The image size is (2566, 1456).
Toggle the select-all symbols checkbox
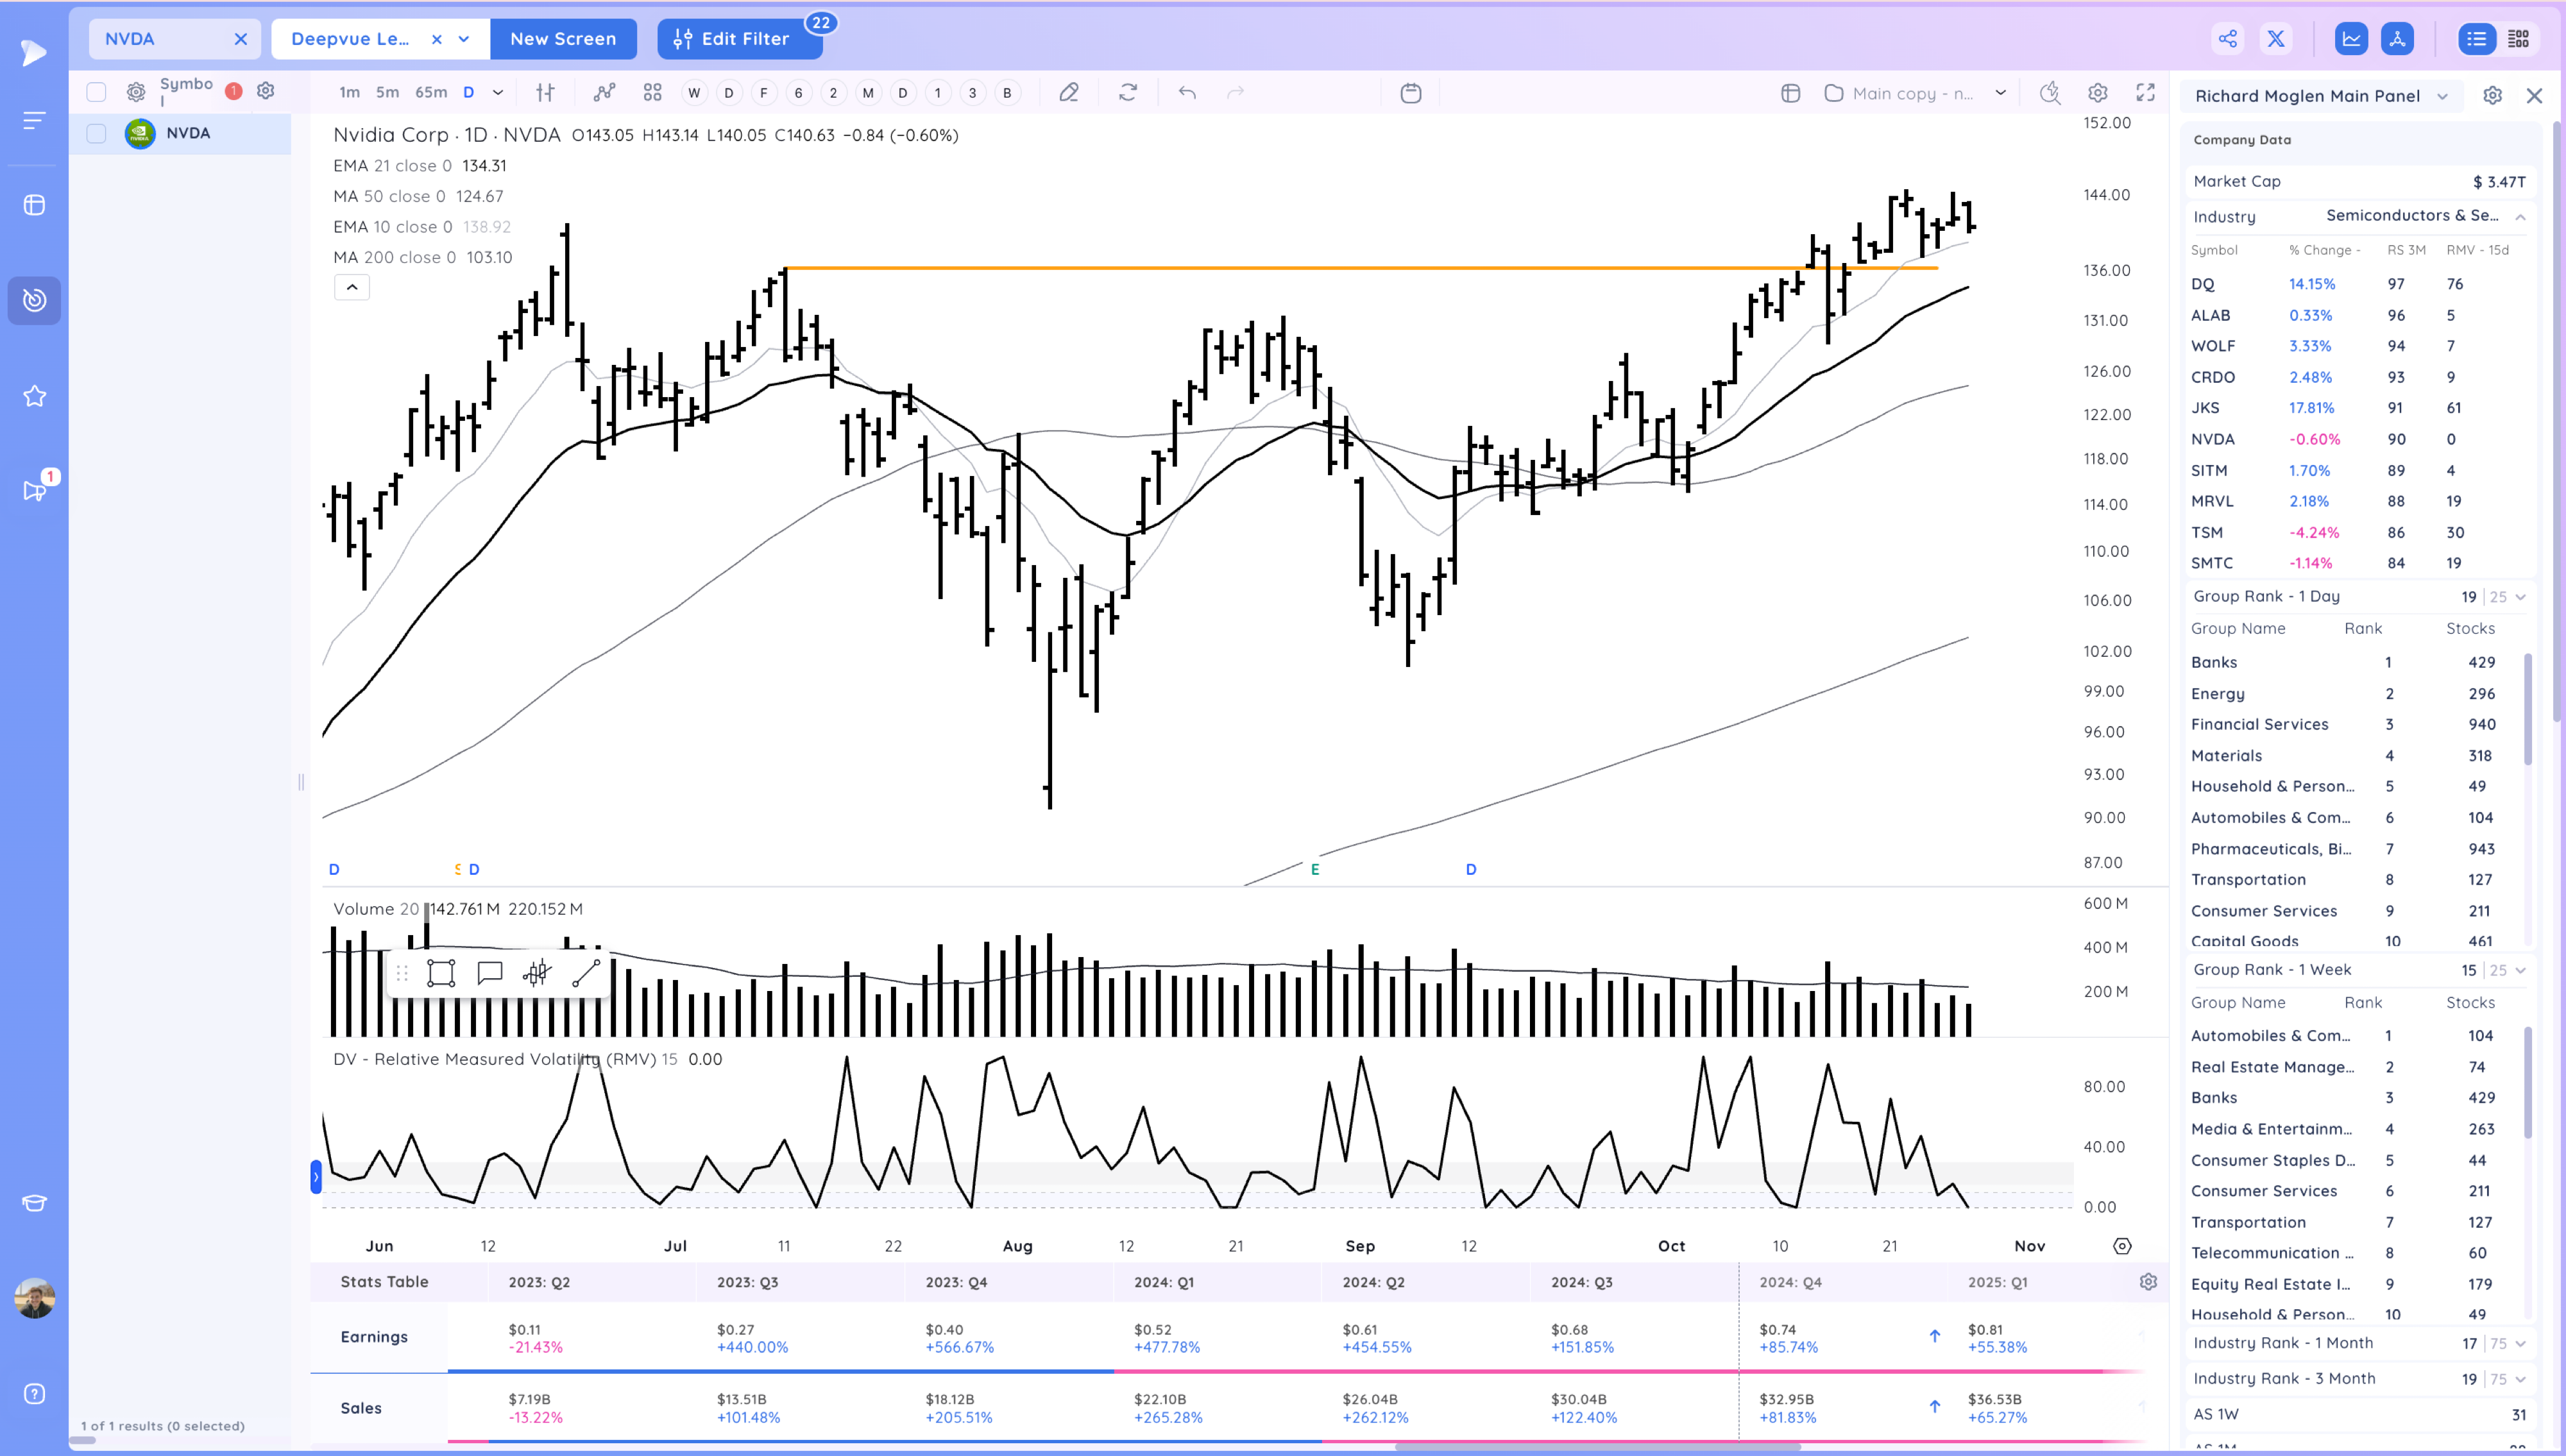tap(96, 92)
